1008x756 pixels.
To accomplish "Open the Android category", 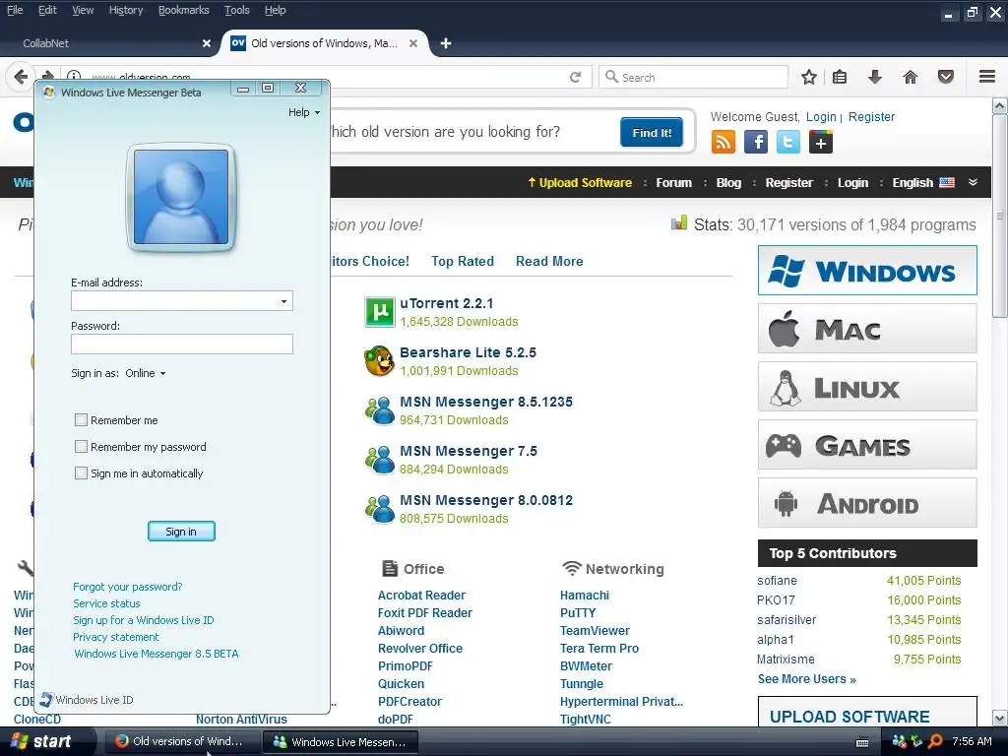I will (x=867, y=503).
